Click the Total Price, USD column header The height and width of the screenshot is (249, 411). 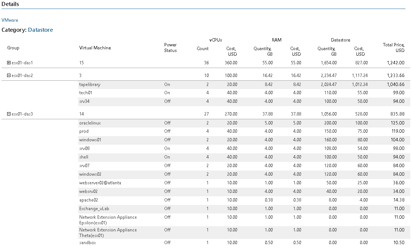tap(393, 47)
